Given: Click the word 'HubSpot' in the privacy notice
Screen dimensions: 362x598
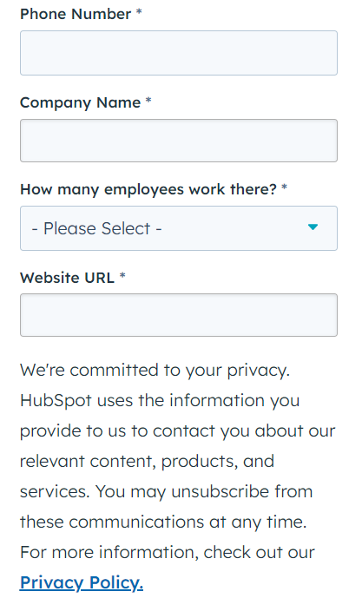Looking at the screenshot, I should pyautogui.click(x=56, y=400).
